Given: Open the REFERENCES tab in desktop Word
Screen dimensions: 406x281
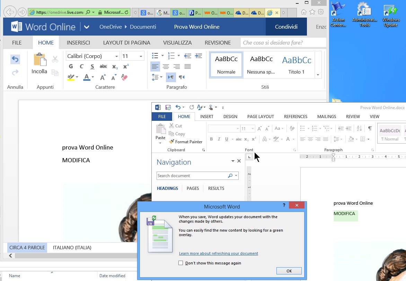Looking at the screenshot, I should coord(295,117).
